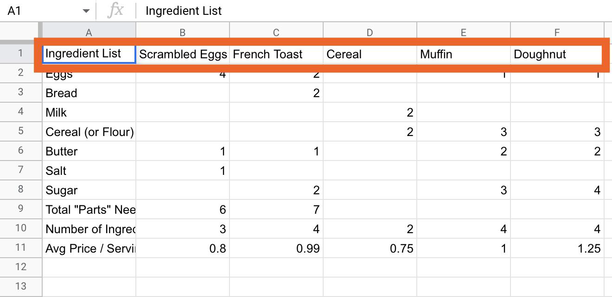Select the Scrambled Eggs header cell
612x297 pixels.
[183, 54]
